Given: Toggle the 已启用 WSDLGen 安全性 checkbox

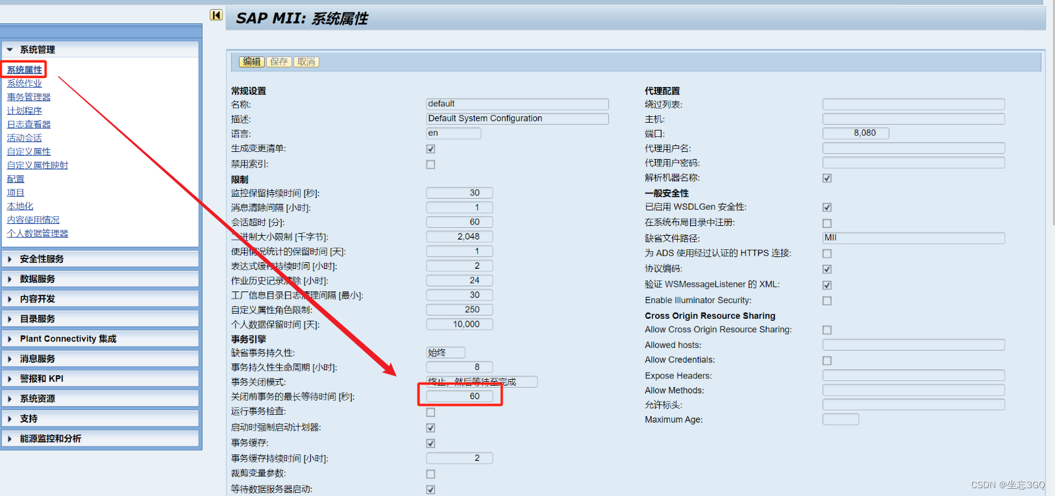Looking at the screenshot, I should tap(827, 208).
